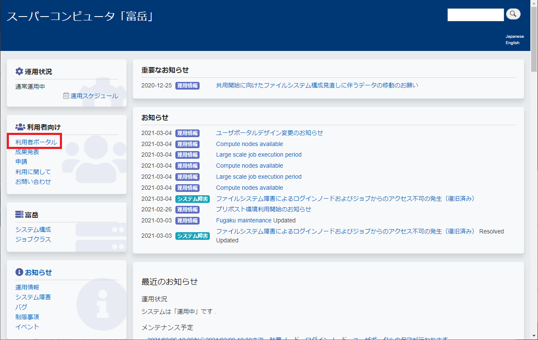Open プリポスト環境利用開始のお知らせ link
The image size is (538, 340).
(x=263, y=209)
